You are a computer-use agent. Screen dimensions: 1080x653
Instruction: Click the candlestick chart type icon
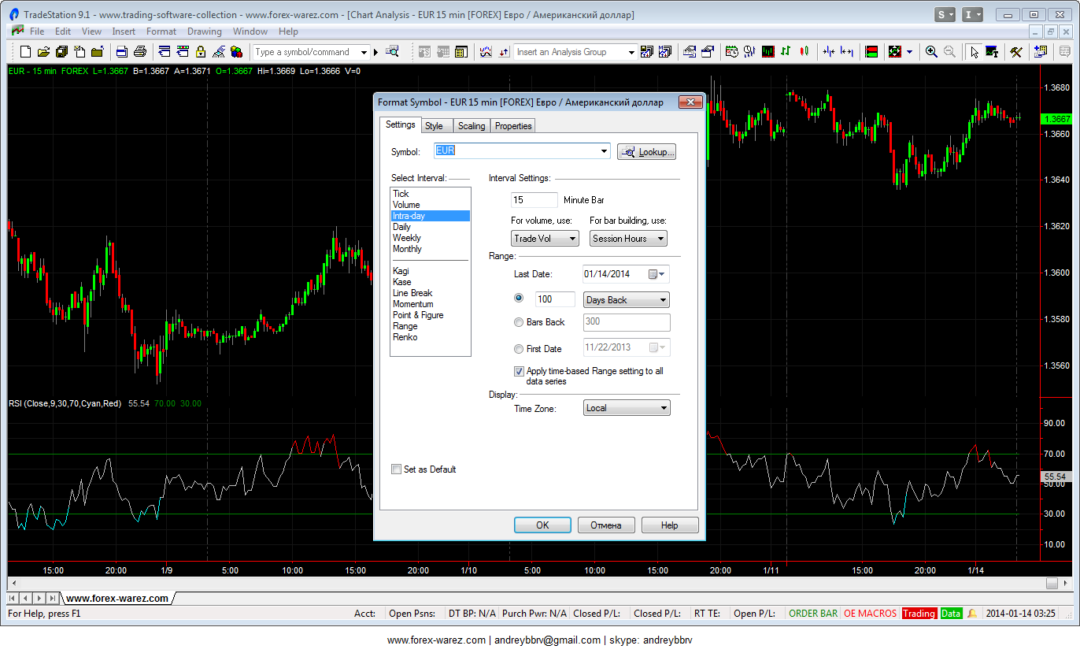[x=804, y=52]
